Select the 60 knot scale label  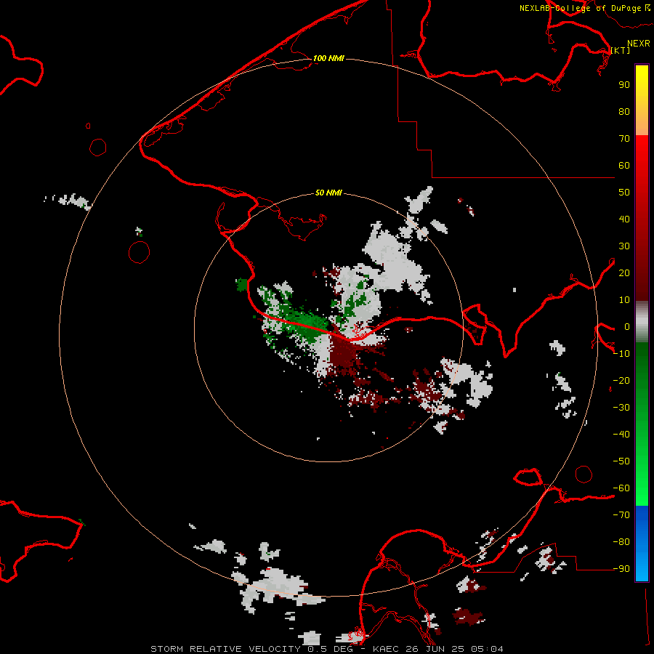tap(624, 166)
